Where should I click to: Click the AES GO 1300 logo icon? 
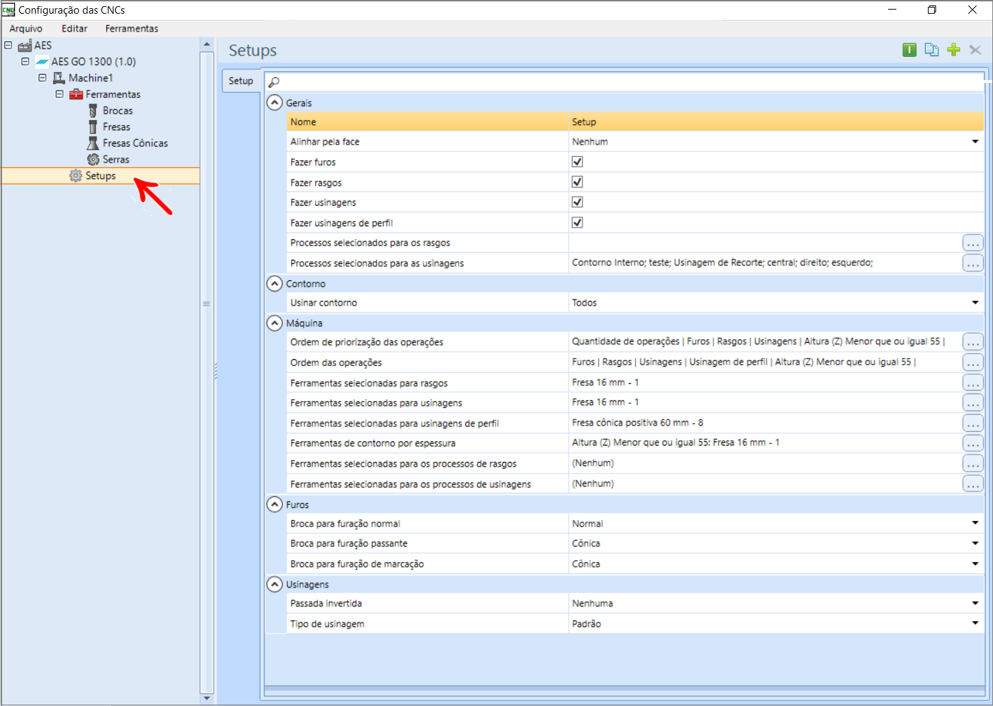click(42, 62)
